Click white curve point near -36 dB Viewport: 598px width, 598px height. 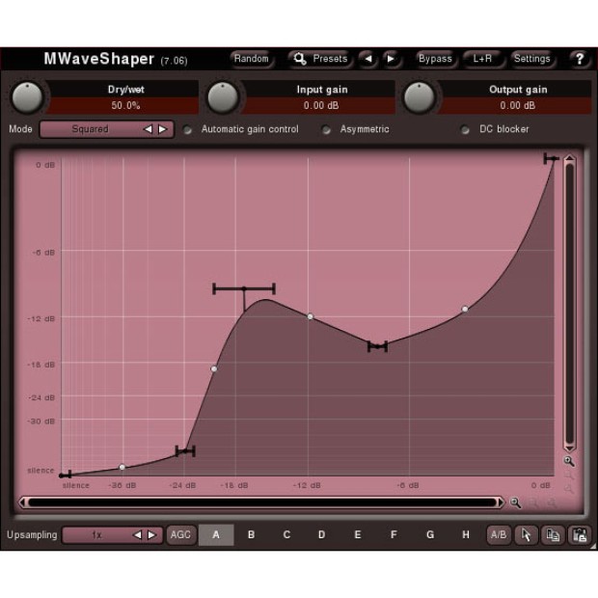(x=122, y=467)
